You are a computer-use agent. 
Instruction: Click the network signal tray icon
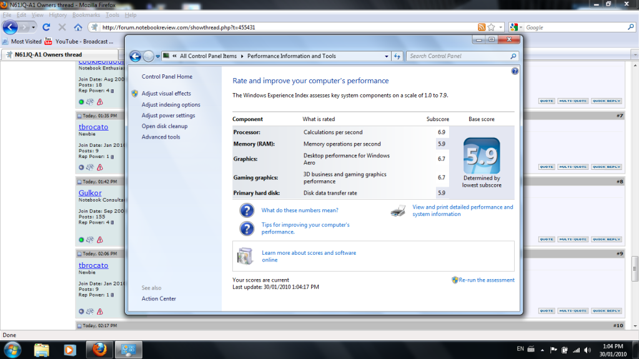click(576, 350)
